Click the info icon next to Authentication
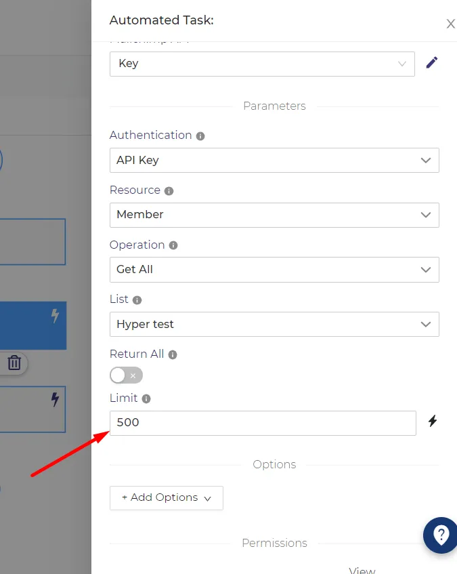The image size is (457, 574). tap(200, 136)
